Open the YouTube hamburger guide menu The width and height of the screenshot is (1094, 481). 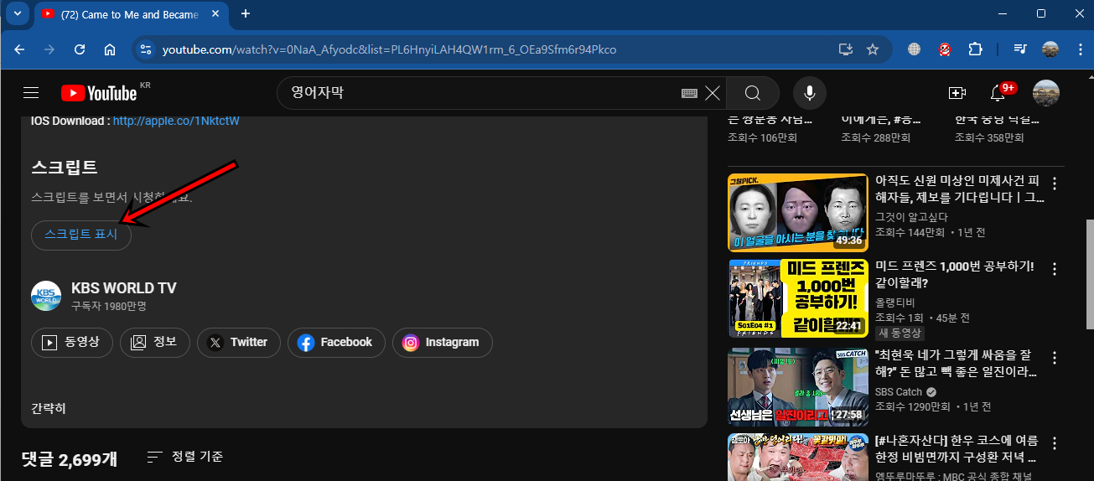31,93
